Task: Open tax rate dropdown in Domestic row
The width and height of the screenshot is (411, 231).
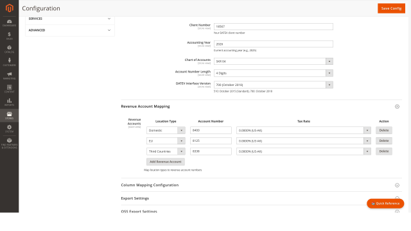Action: point(304,130)
